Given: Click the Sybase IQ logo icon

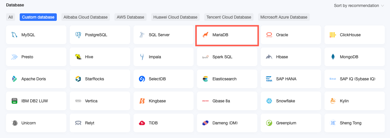Looking at the screenshot, I should tap(333, 79).
